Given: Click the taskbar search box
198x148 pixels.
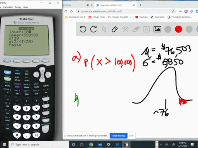Looking at the screenshot, I should click(39, 144).
